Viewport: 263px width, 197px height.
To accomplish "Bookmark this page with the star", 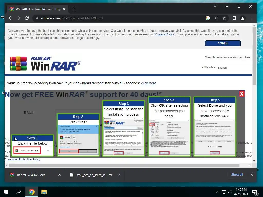I will click(224, 18).
